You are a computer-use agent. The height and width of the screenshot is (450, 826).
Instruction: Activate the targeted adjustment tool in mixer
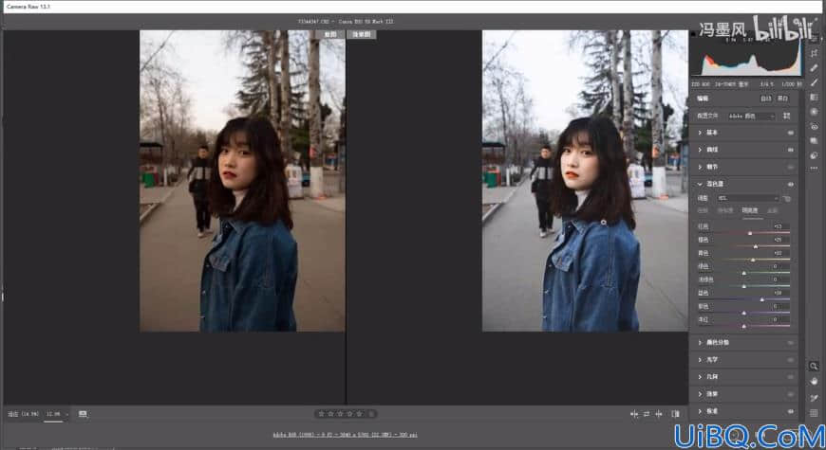[786, 198]
